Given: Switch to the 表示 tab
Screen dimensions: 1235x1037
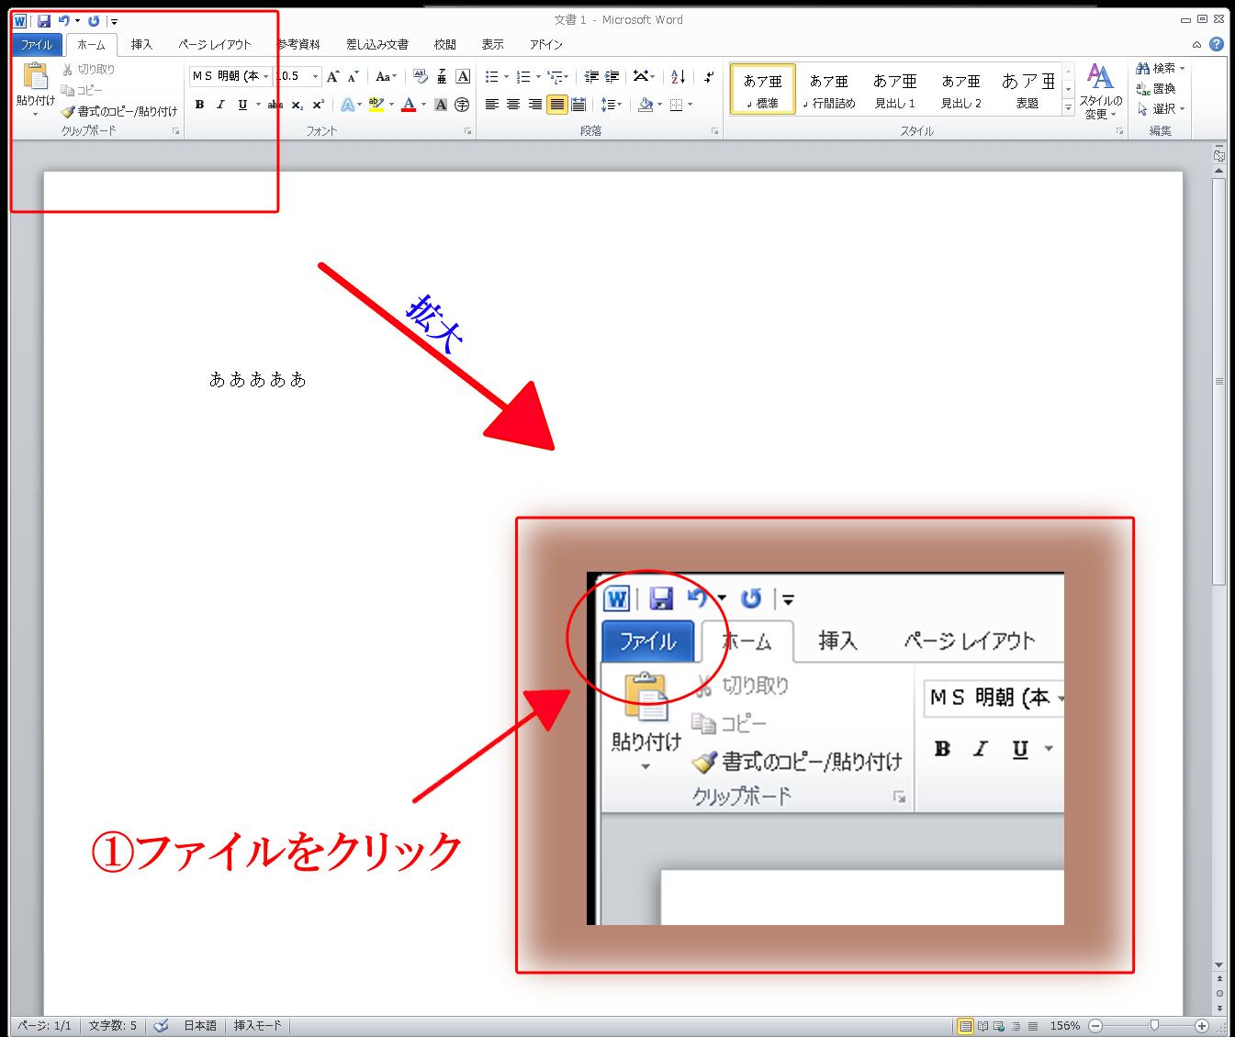Looking at the screenshot, I should 493,44.
